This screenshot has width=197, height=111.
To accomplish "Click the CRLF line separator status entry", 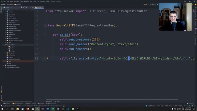I will [162, 106].
